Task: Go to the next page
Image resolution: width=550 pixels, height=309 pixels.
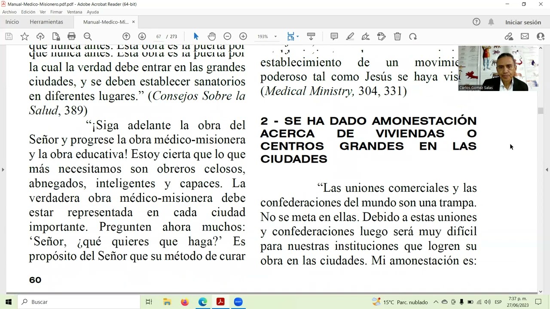Action: [x=142, y=36]
